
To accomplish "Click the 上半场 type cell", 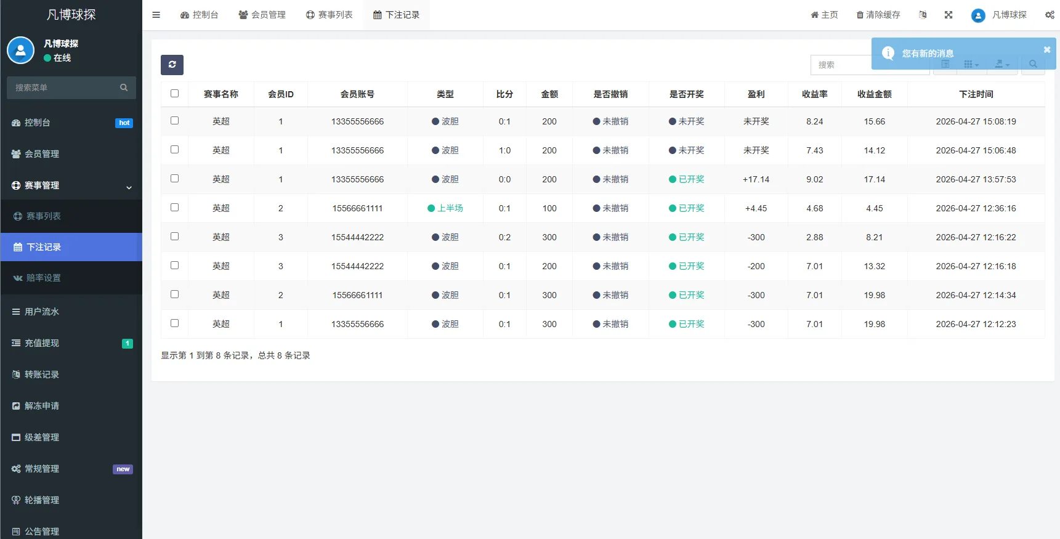I will tap(445, 208).
